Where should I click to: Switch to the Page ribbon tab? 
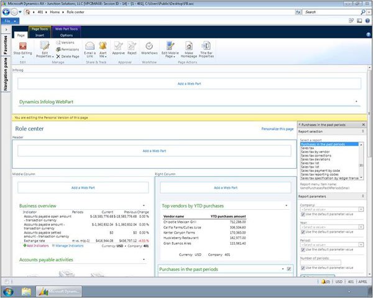click(21, 35)
